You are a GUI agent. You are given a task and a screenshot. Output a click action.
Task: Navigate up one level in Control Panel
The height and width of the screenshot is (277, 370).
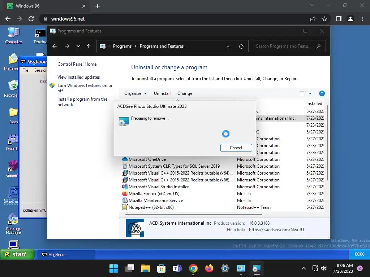tap(89, 46)
